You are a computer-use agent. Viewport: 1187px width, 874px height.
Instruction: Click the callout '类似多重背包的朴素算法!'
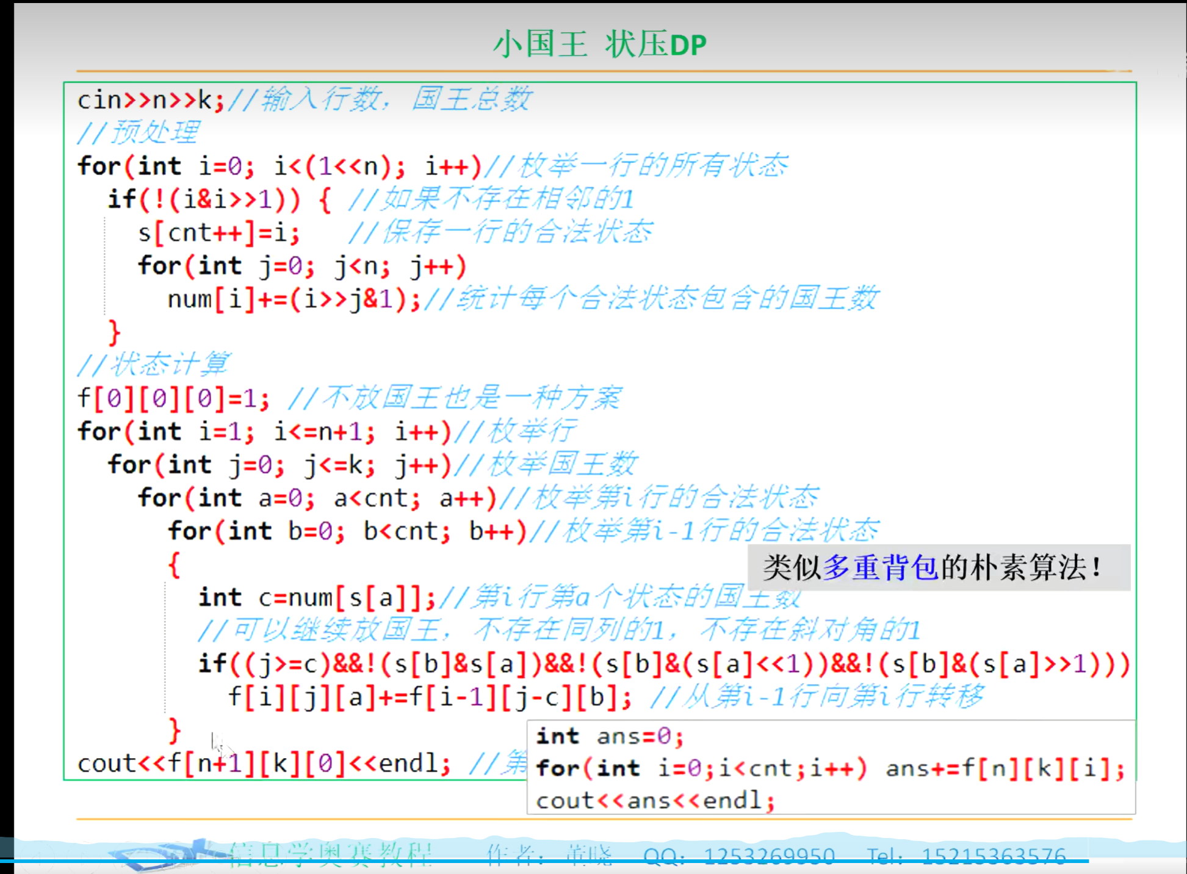[x=939, y=567]
